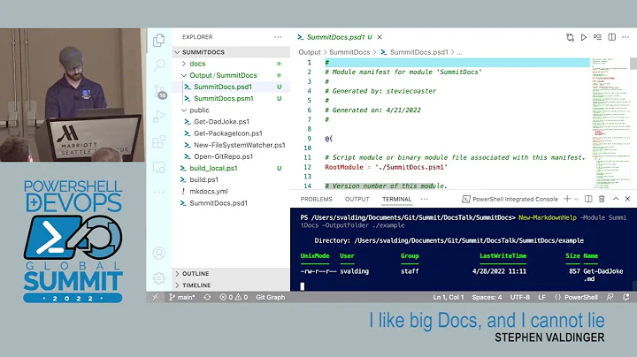This screenshot has height=357, width=637.
Task: Open the terminal launch profile dropdown
Action: (x=576, y=199)
